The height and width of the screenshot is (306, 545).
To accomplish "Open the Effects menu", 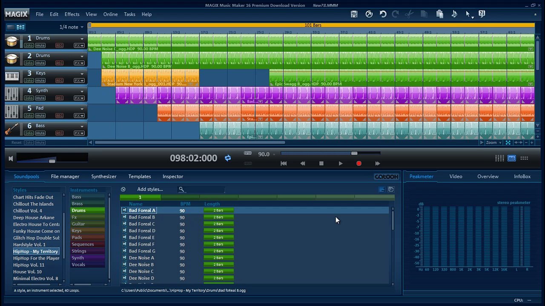I will (x=72, y=14).
